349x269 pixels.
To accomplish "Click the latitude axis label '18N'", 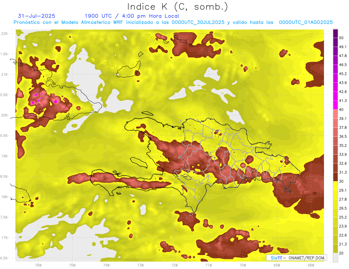I will 5,197.
